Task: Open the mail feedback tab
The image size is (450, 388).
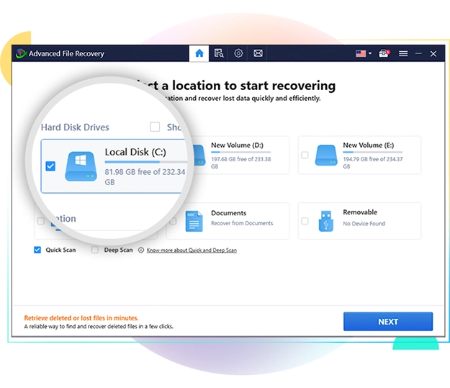Action: tap(258, 53)
